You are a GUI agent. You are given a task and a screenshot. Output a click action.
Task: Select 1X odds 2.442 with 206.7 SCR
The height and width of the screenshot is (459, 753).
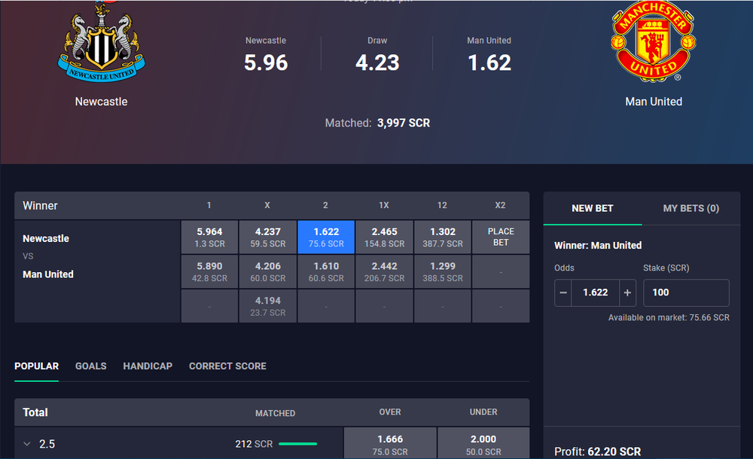pyautogui.click(x=385, y=271)
